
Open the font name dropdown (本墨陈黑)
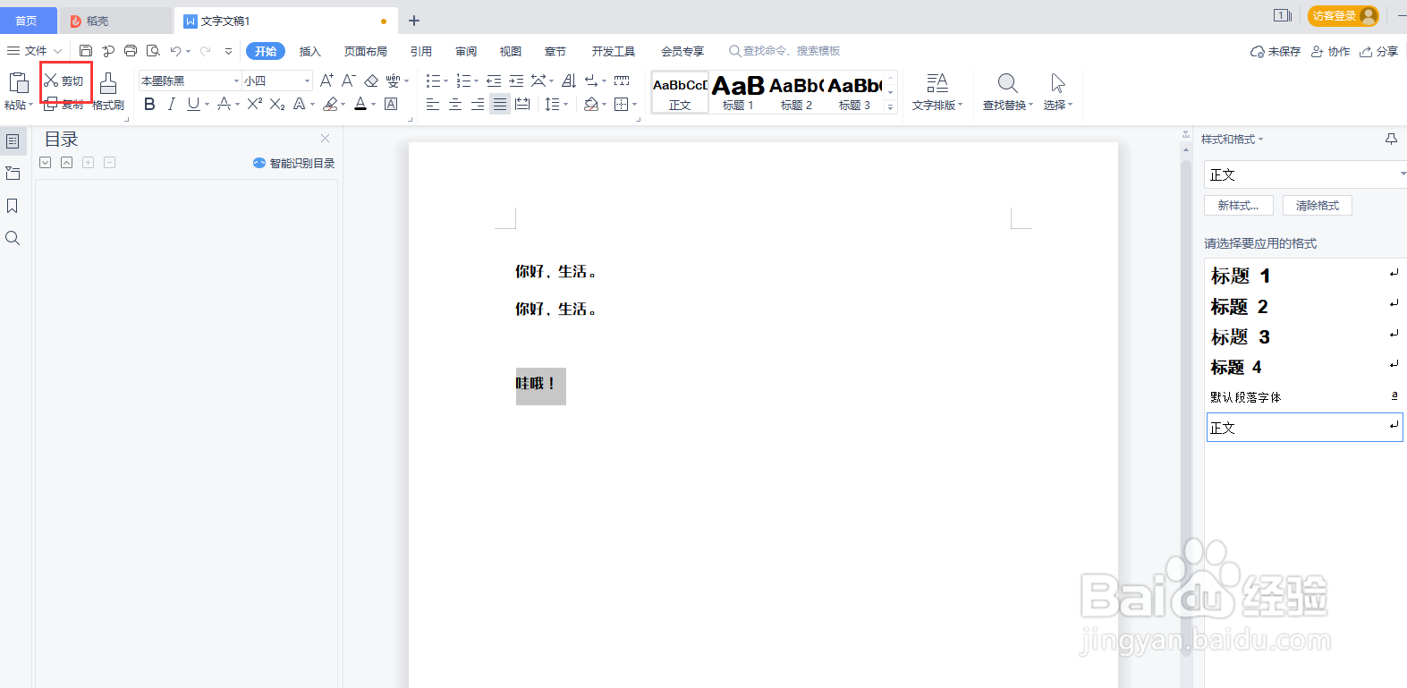tap(237, 81)
